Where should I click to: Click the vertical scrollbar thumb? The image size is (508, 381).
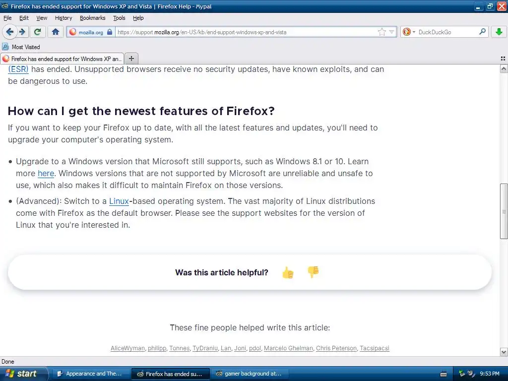tap(504, 211)
